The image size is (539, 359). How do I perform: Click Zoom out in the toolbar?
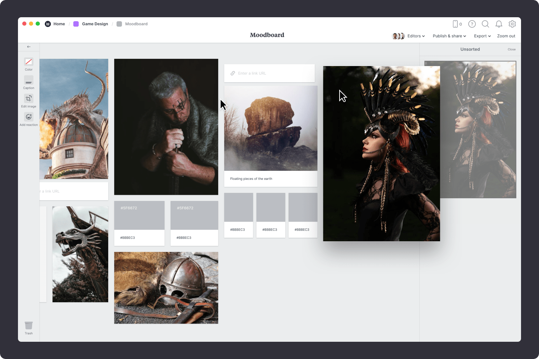click(x=506, y=36)
